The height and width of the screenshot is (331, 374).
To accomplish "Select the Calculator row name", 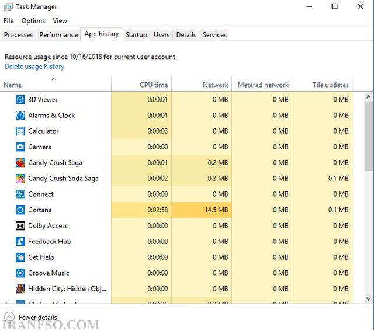I will [43, 131].
